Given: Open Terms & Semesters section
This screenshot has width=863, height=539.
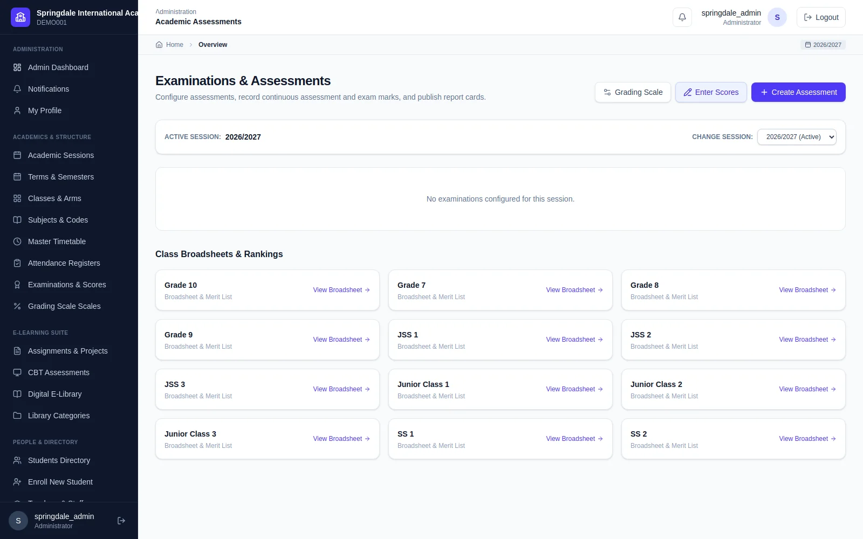Looking at the screenshot, I should click(x=69, y=177).
